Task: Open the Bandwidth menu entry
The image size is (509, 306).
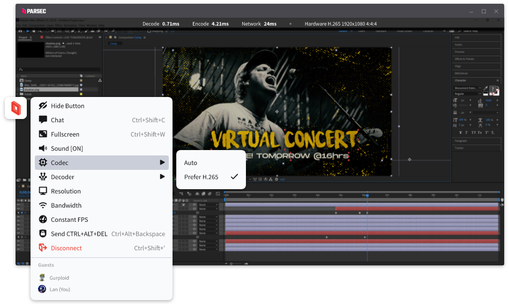Action: (102, 205)
